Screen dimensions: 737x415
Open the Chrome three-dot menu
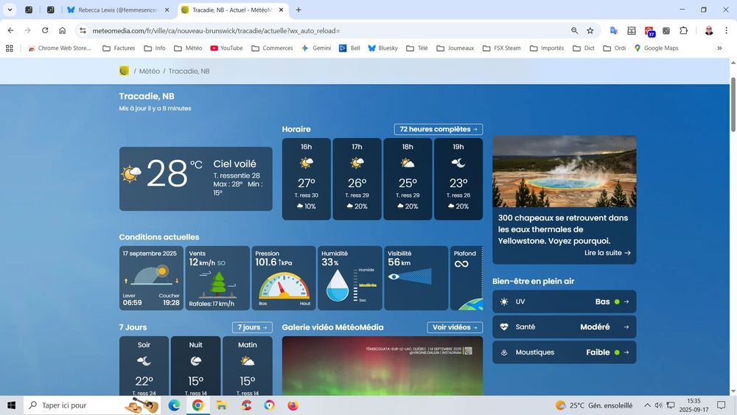click(726, 30)
